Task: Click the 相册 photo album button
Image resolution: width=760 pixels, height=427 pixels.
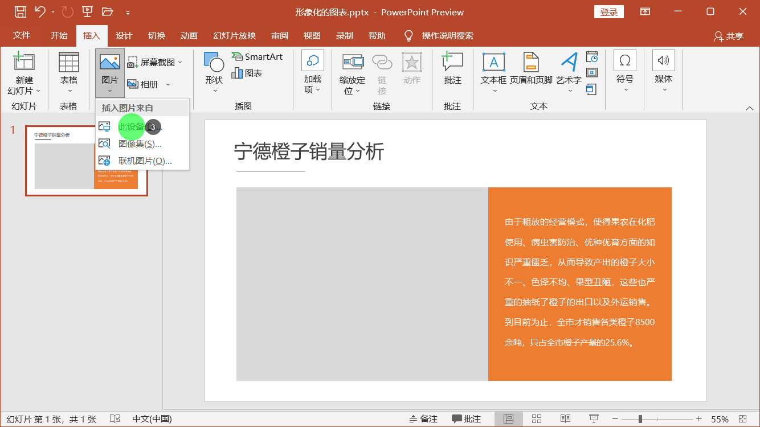Action: tap(142, 84)
